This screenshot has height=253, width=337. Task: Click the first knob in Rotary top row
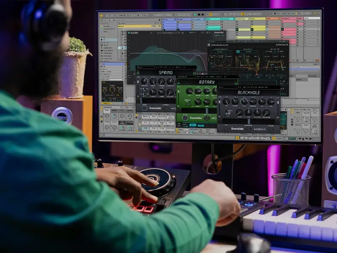pos(189,91)
